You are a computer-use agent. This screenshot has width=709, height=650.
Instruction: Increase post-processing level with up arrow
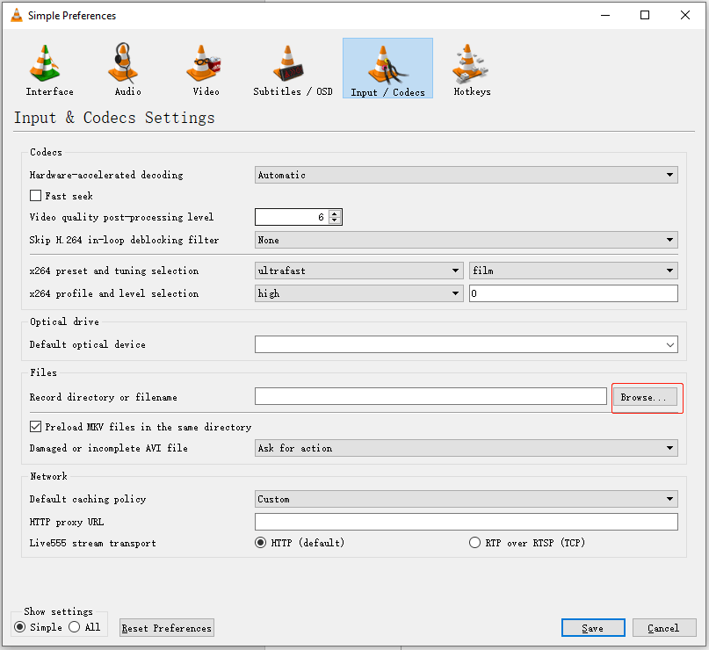(x=335, y=213)
